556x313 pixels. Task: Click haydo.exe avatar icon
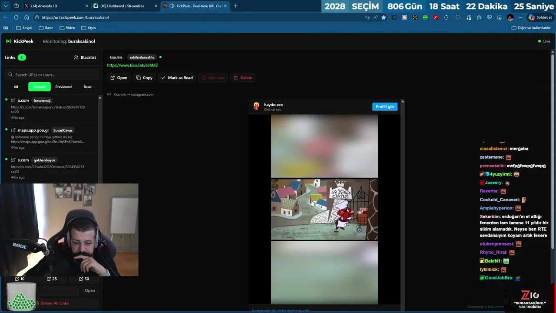click(256, 107)
